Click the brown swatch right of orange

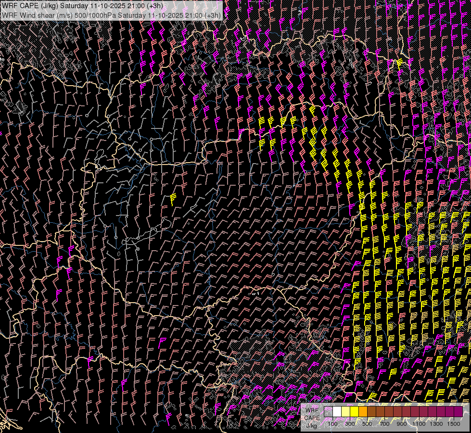tap(371, 411)
